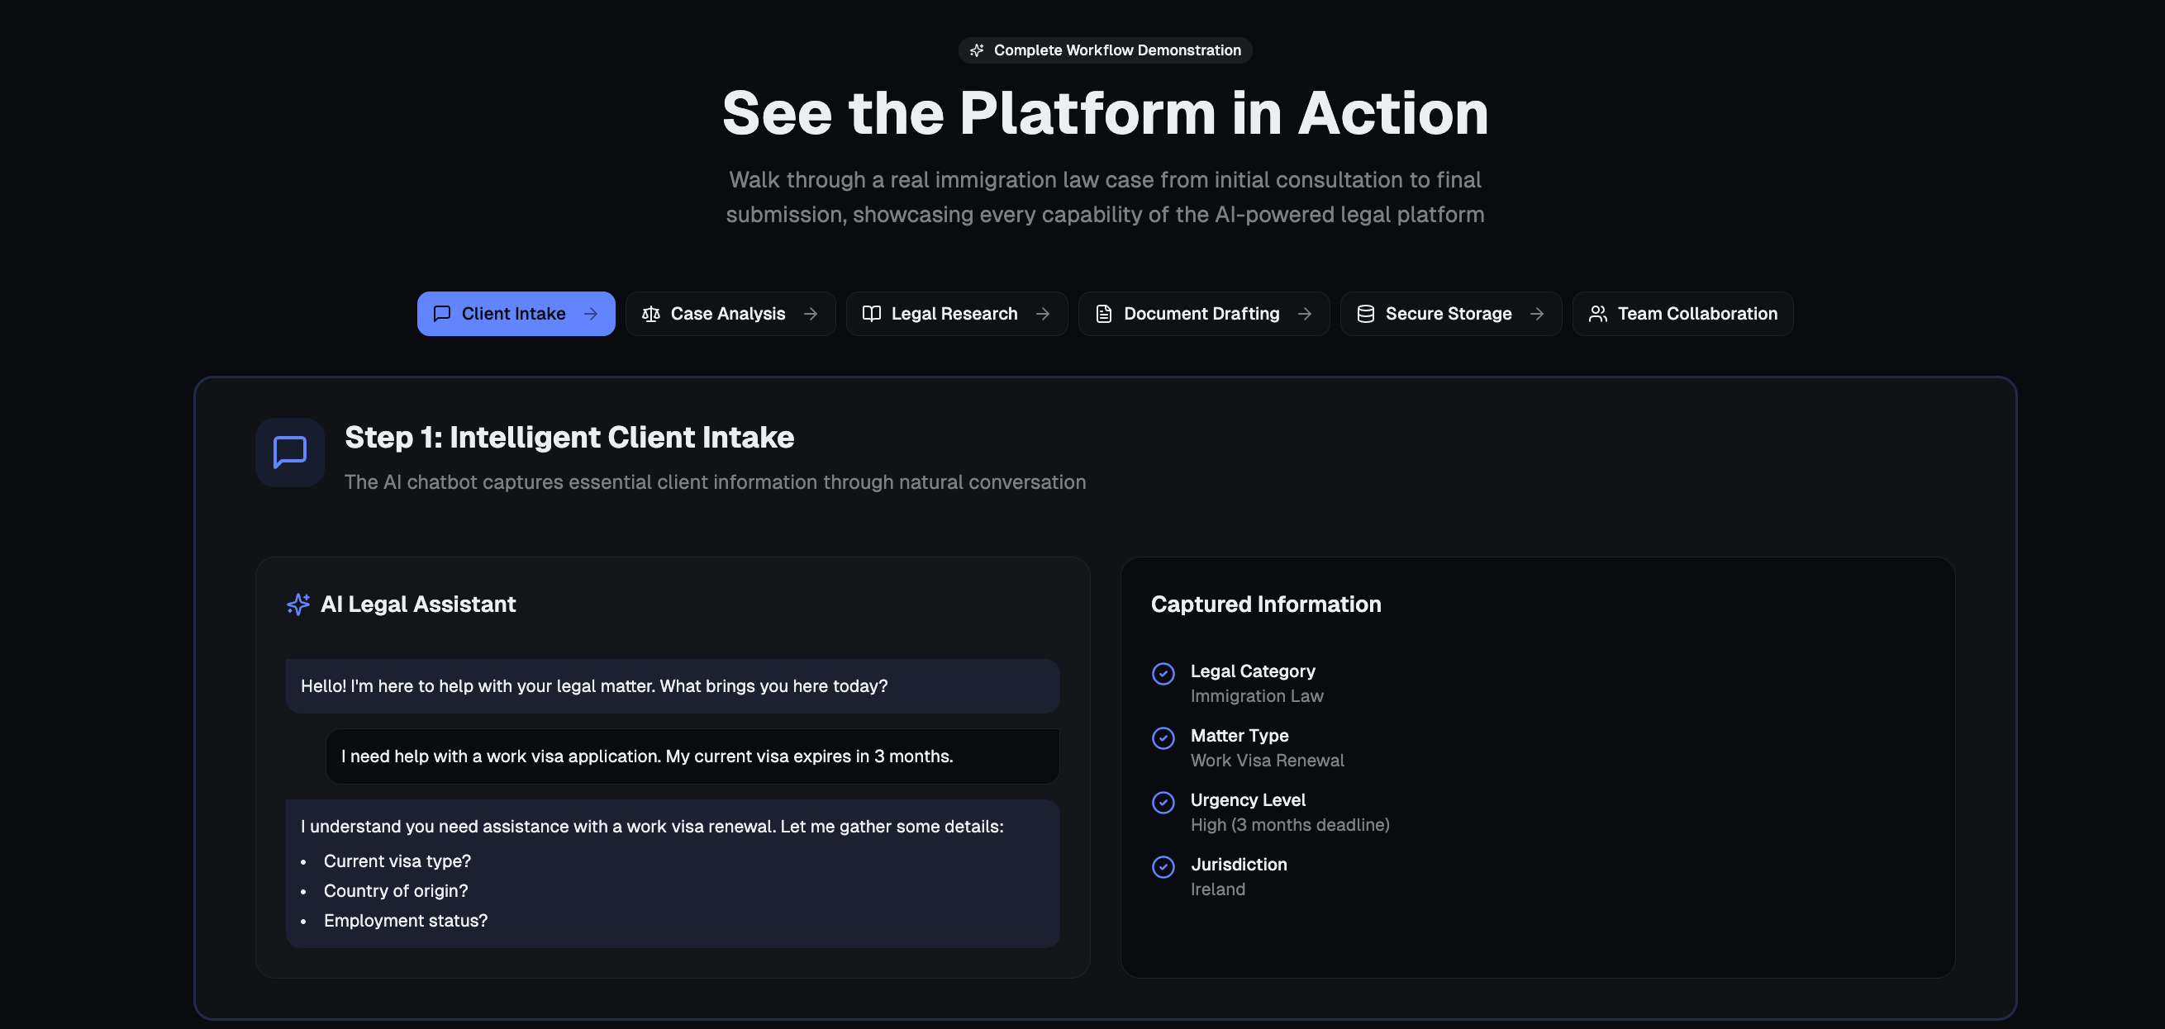
Task: Switch to the Case Analysis tab
Action: (x=728, y=313)
